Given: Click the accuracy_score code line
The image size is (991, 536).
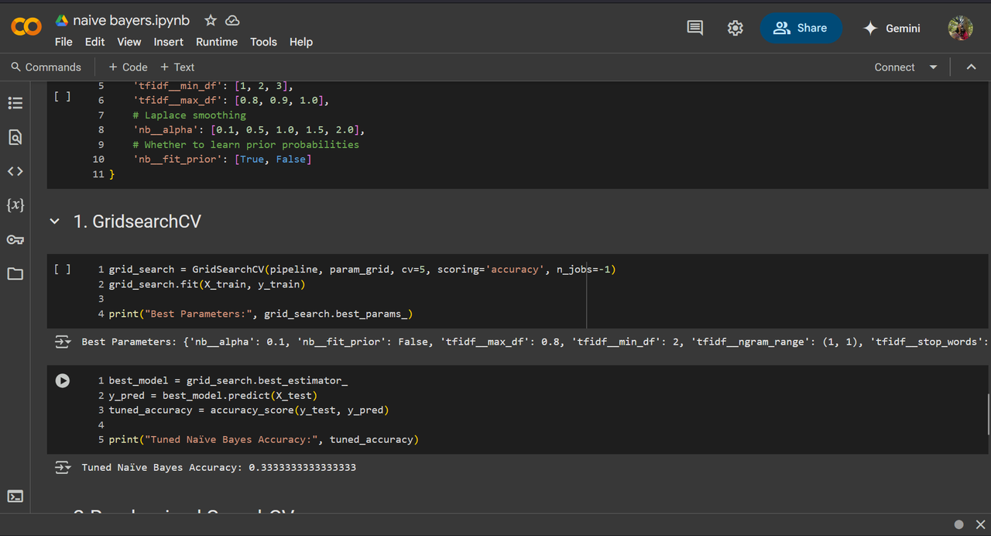Looking at the screenshot, I should (x=249, y=410).
